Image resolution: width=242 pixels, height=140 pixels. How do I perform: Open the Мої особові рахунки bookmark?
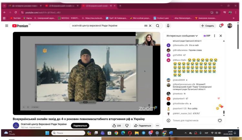click(140, 18)
